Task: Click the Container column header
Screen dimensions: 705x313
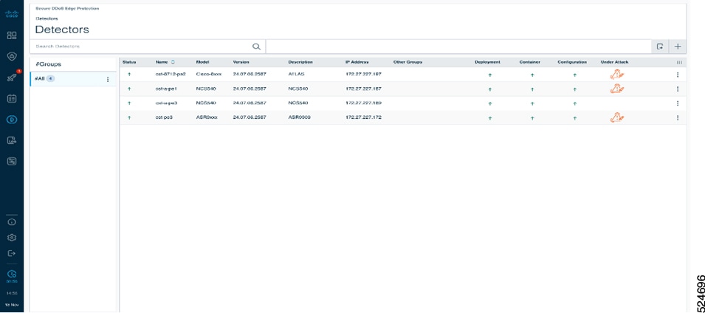Action: pos(529,62)
